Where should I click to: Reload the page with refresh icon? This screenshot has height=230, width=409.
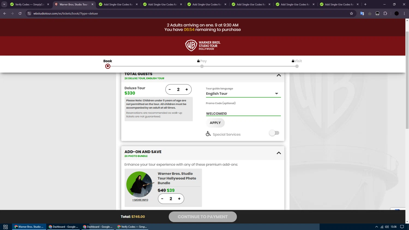[x=20, y=13]
